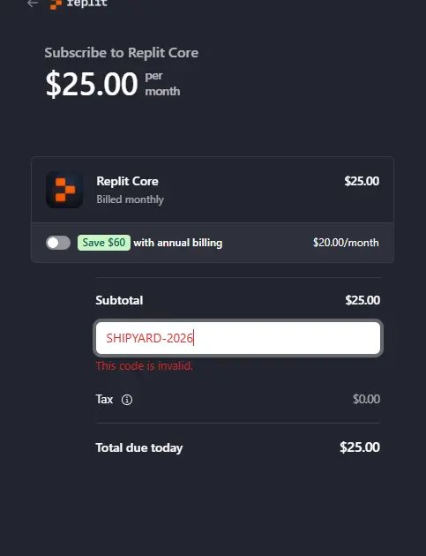Select the 'Subscribe to Replit Core' heading

click(121, 53)
